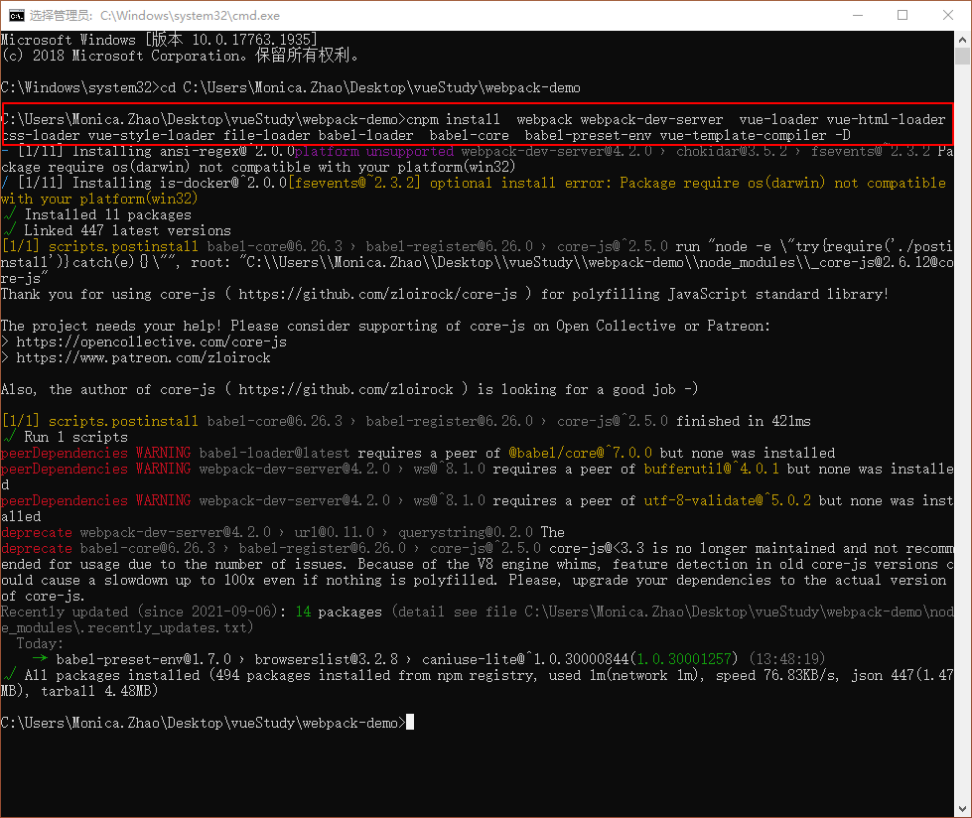
Task: Click the scrollbar up arrow
Action: [x=963, y=39]
